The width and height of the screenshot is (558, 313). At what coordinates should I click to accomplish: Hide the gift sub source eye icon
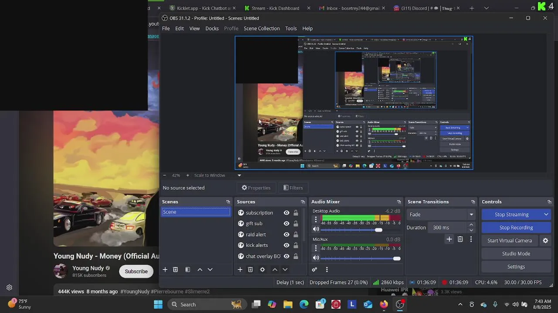click(x=286, y=223)
